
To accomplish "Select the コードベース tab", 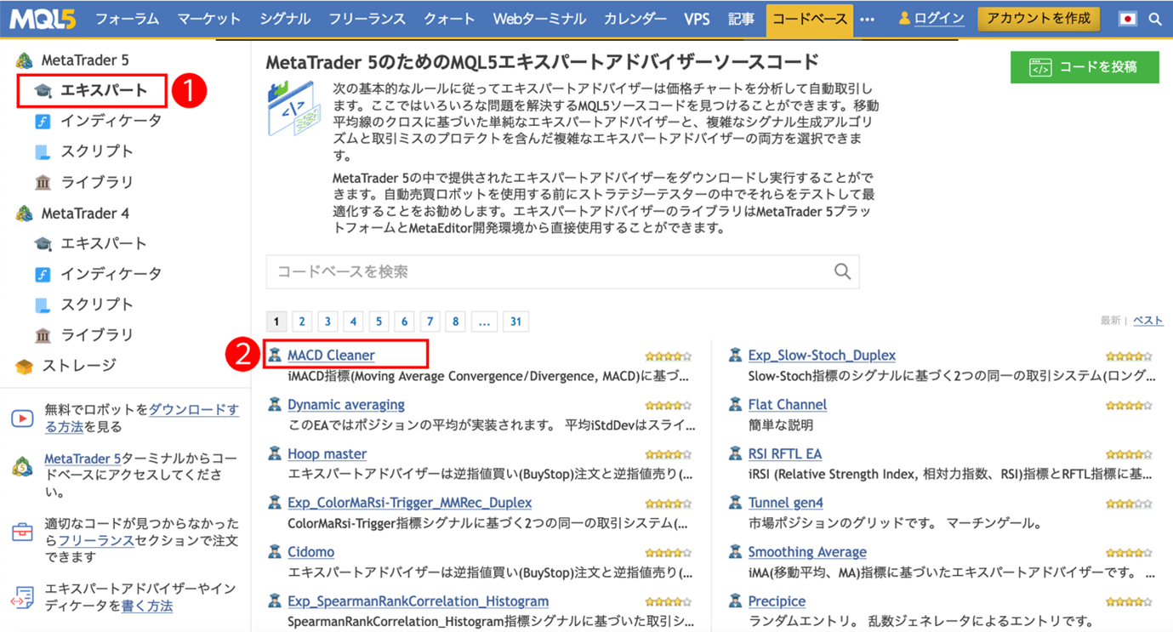I will (809, 19).
